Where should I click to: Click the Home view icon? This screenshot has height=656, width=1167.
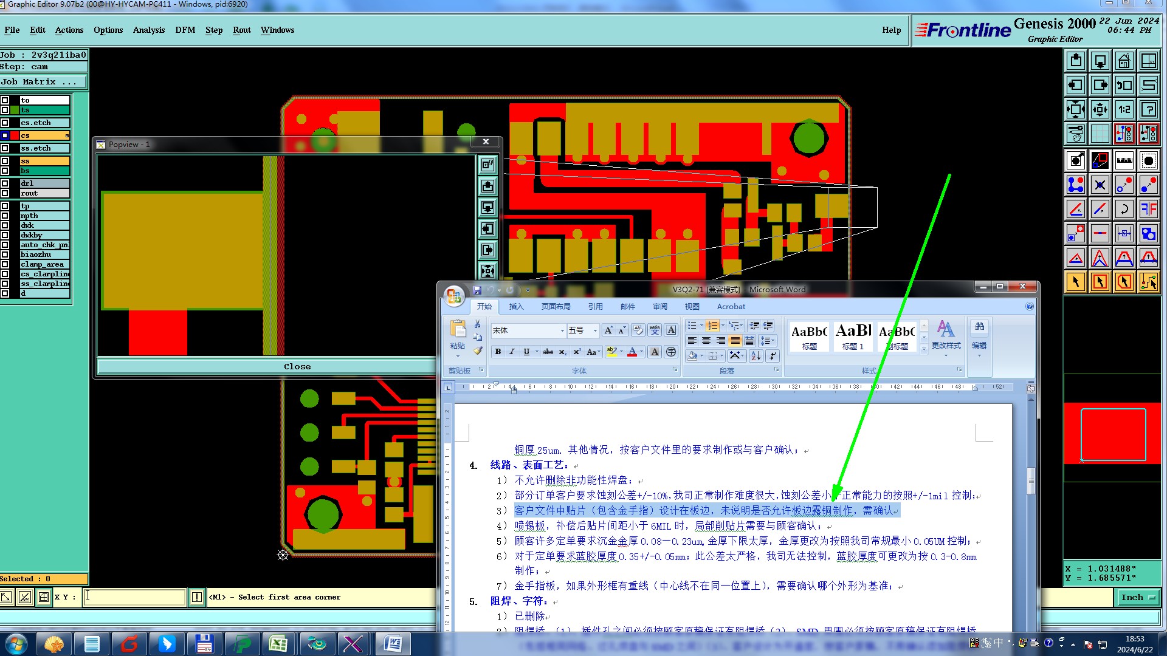click(1124, 61)
